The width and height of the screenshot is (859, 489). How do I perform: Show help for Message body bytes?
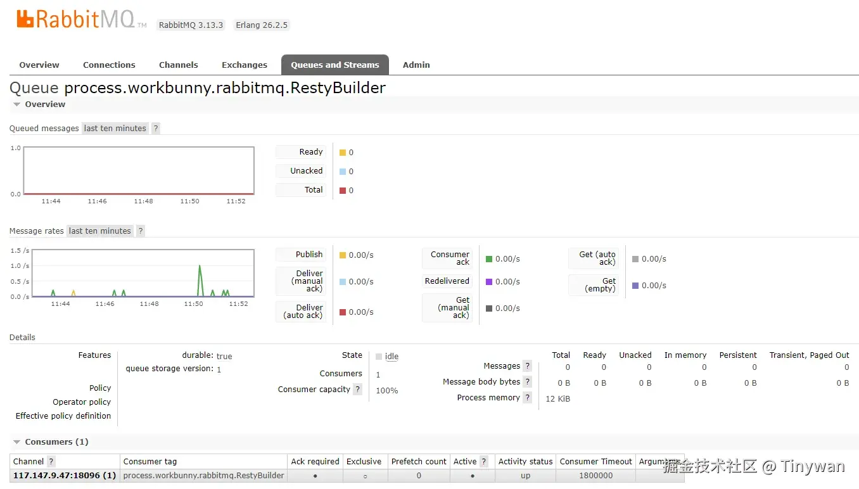click(x=528, y=382)
